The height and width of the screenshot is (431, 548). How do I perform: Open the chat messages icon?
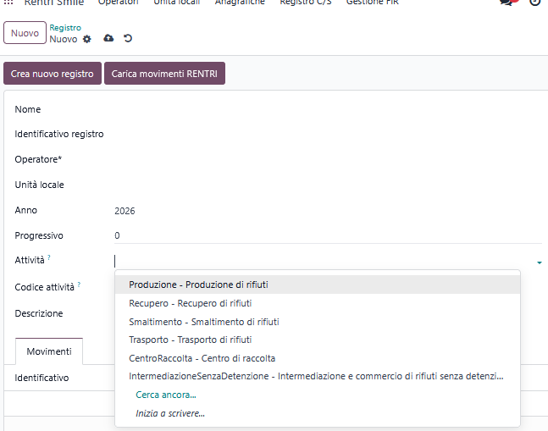point(507,2)
